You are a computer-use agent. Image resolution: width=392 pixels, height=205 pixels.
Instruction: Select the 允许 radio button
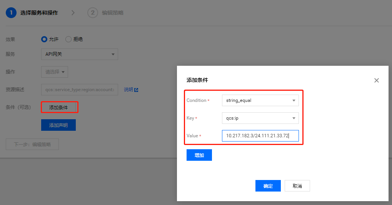point(44,39)
